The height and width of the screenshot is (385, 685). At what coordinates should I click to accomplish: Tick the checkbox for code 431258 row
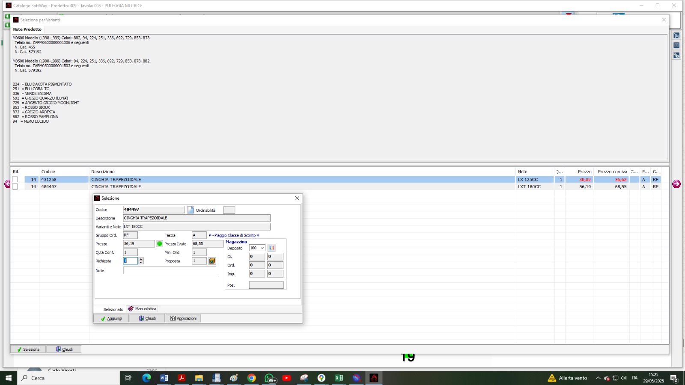click(x=15, y=180)
